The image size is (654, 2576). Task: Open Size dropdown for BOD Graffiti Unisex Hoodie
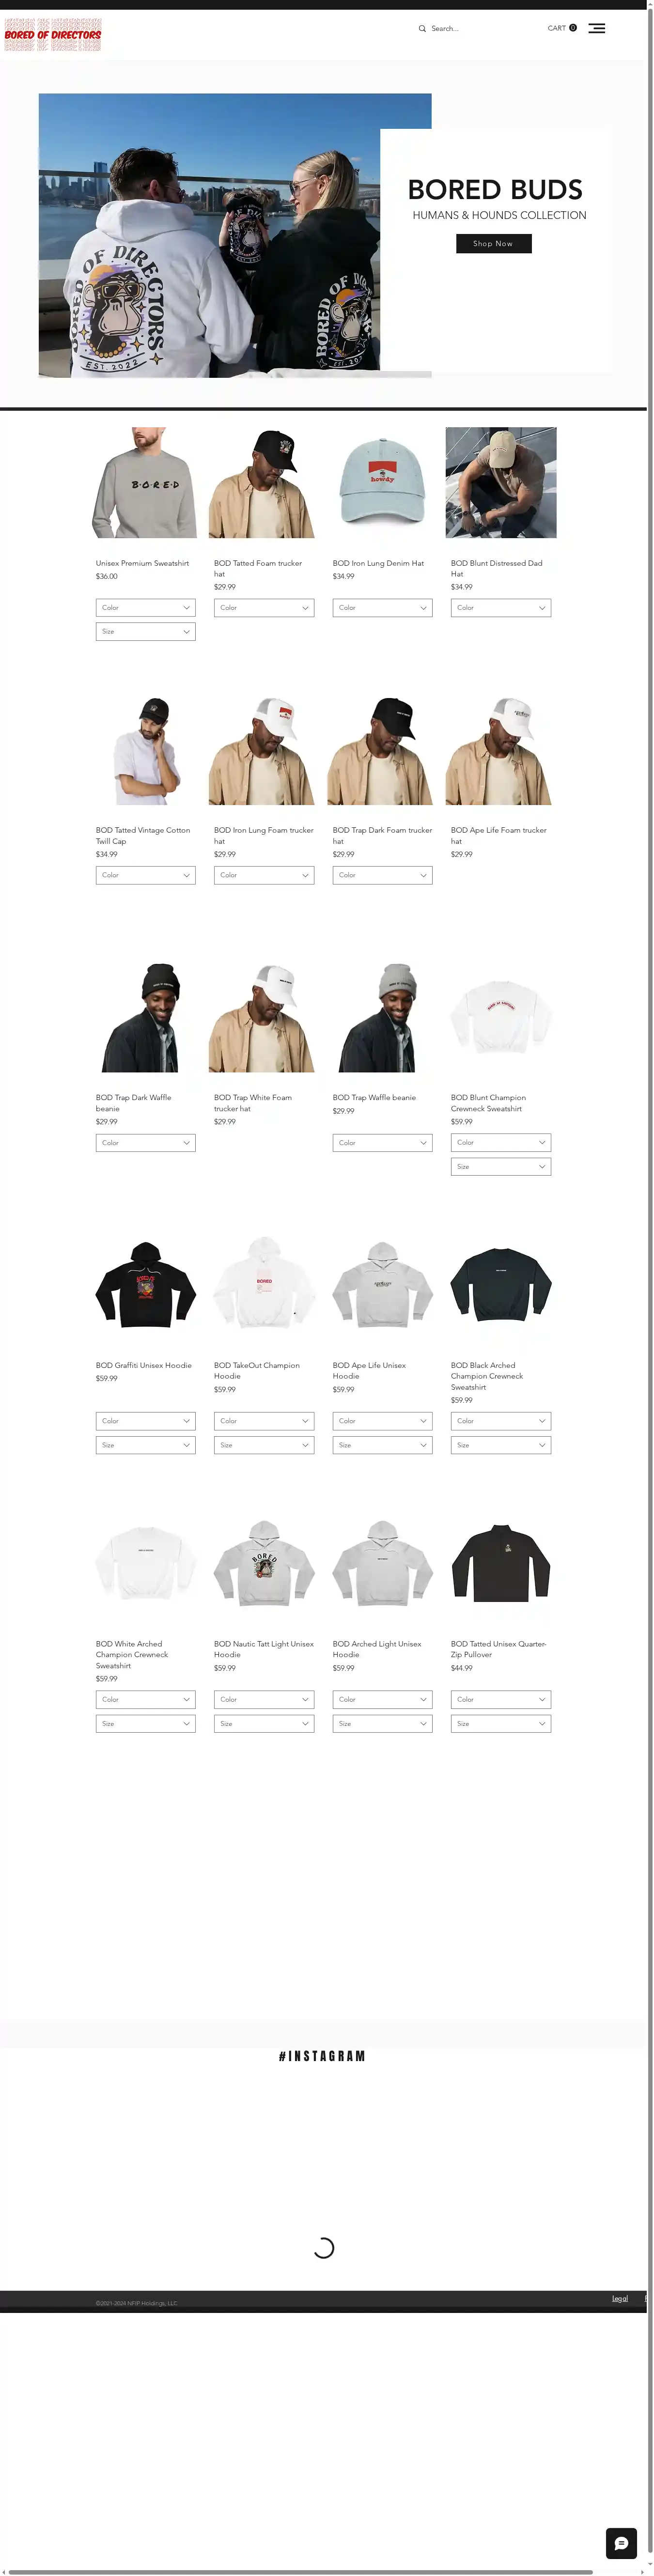[x=146, y=1445]
